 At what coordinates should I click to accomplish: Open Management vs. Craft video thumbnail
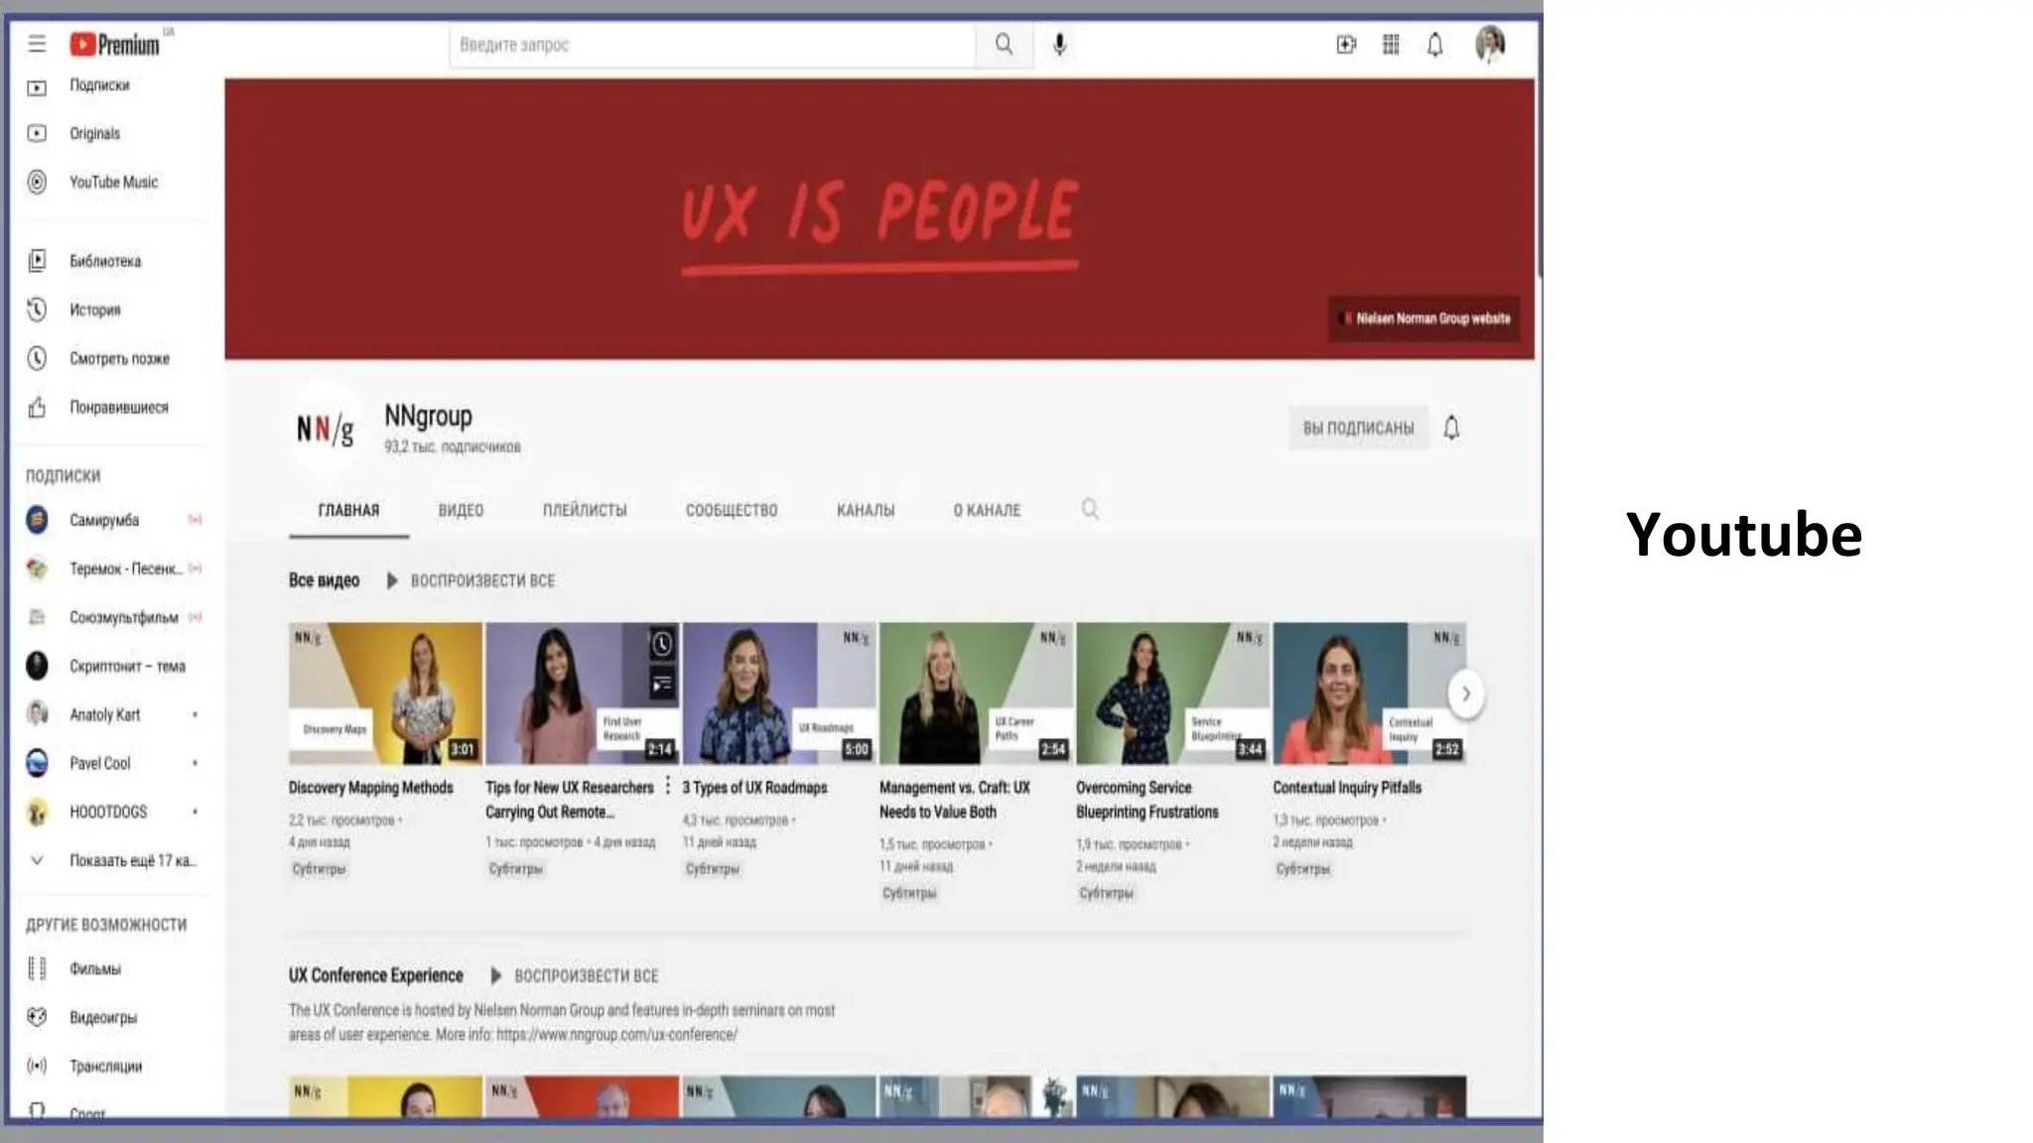tap(976, 693)
